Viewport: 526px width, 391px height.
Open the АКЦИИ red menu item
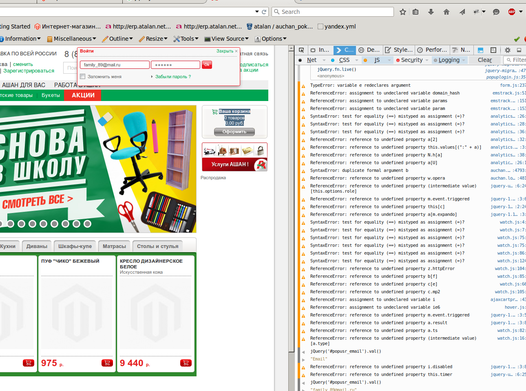83,95
